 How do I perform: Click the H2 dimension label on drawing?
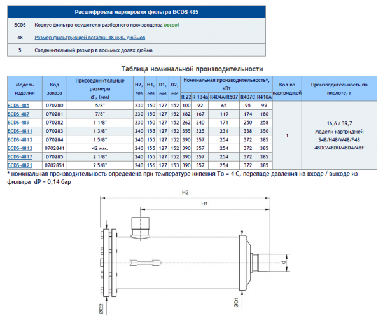coord(185,193)
